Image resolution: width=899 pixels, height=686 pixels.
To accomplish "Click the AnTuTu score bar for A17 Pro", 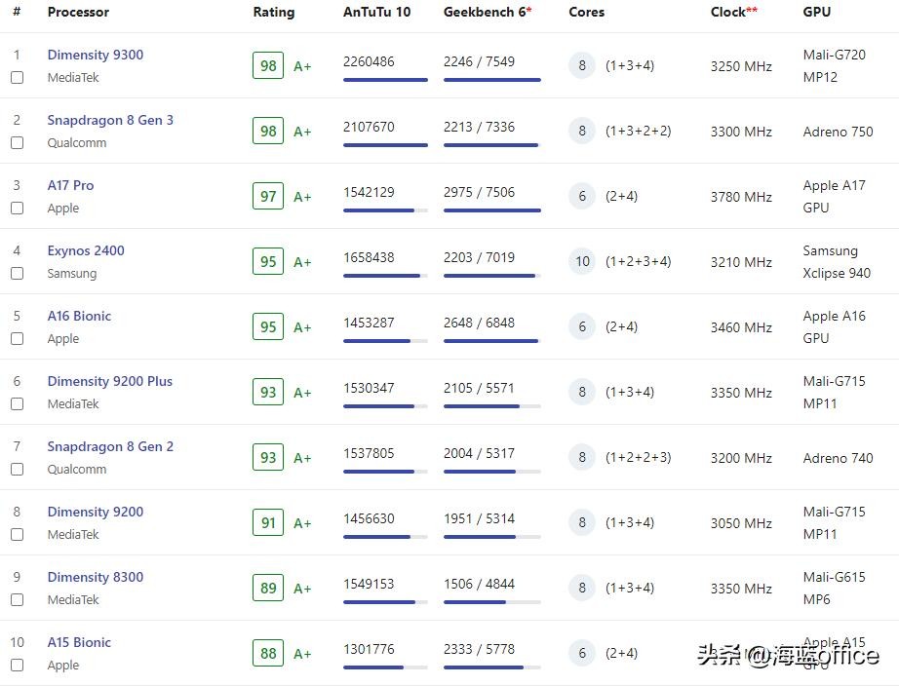I will [x=385, y=210].
